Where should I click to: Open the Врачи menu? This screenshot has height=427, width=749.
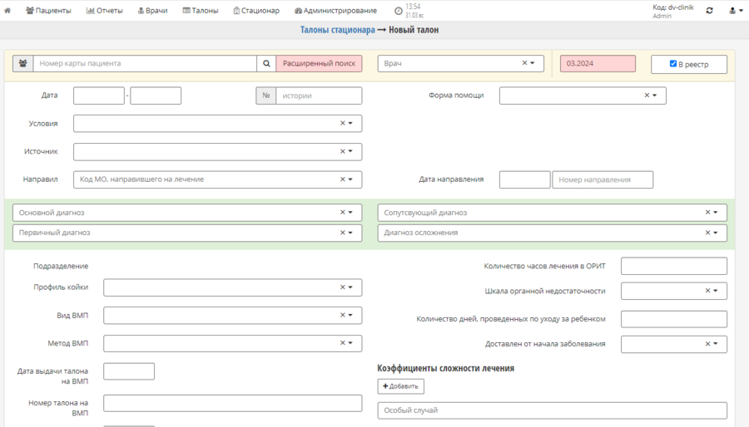(x=152, y=11)
